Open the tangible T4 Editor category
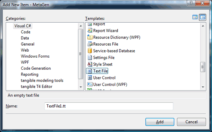212x132 pixels. click(36, 86)
